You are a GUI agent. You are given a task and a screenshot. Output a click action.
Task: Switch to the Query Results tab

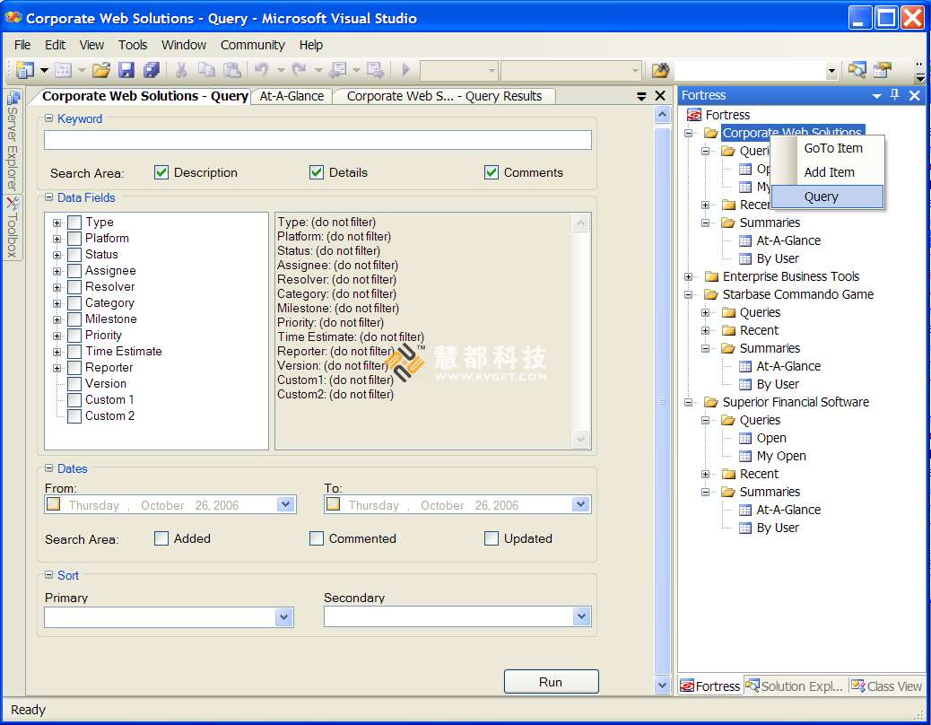(x=444, y=96)
